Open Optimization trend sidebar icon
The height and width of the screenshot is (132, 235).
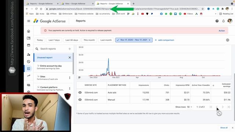click(x=29, y=76)
